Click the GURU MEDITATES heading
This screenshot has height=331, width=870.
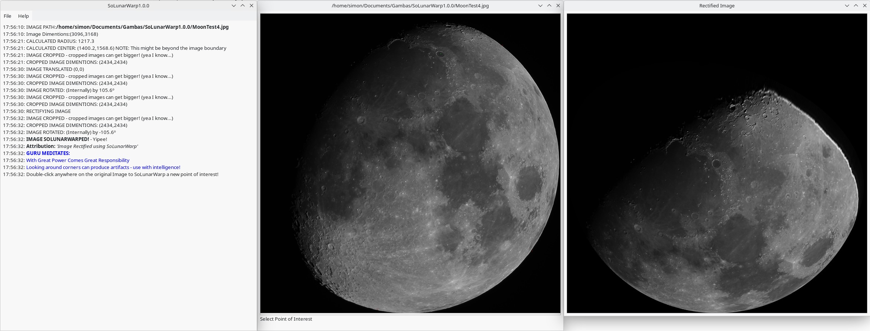coord(48,153)
